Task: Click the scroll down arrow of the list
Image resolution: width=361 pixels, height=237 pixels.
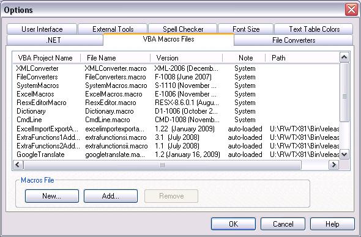Action: tap(344, 155)
